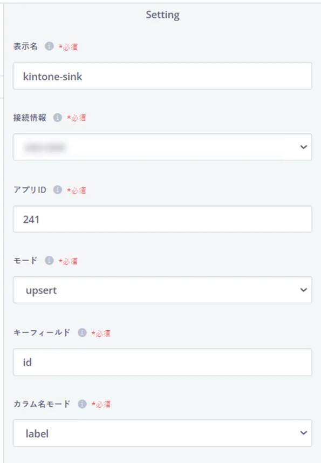The height and width of the screenshot is (463, 321).
Task: Expand the モード dropdown showing upsert
Action: coord(162,290)
